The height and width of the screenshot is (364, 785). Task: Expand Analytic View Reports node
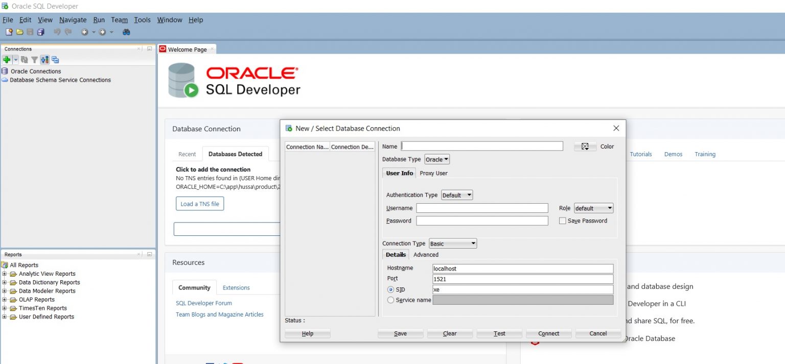click(5, 274)
